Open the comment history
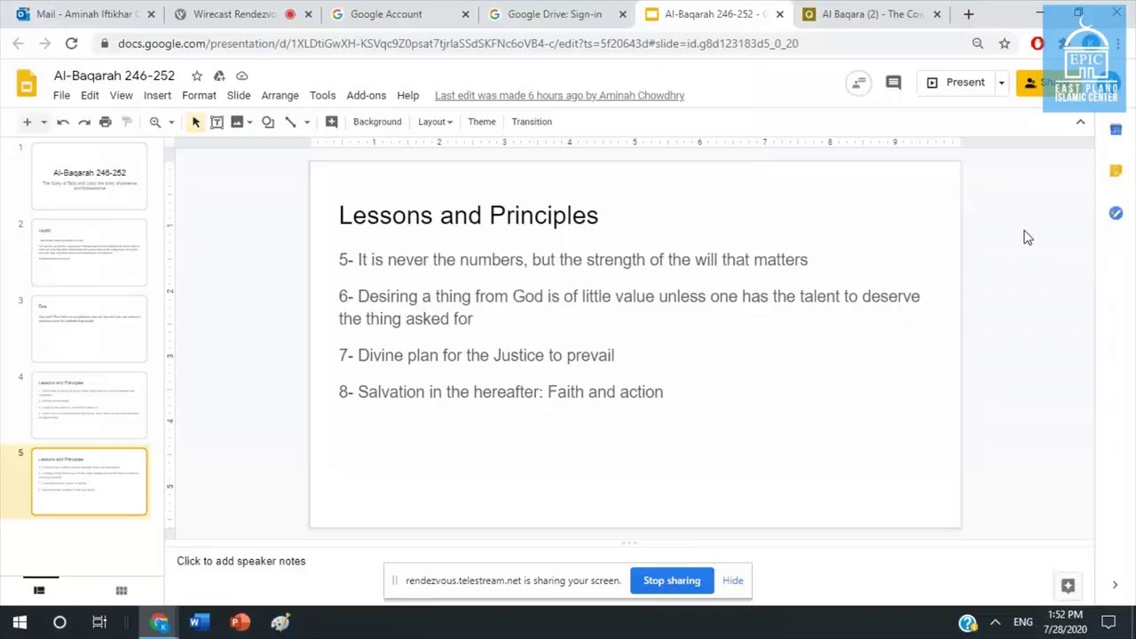The image size is (1136, 639). 894,83
